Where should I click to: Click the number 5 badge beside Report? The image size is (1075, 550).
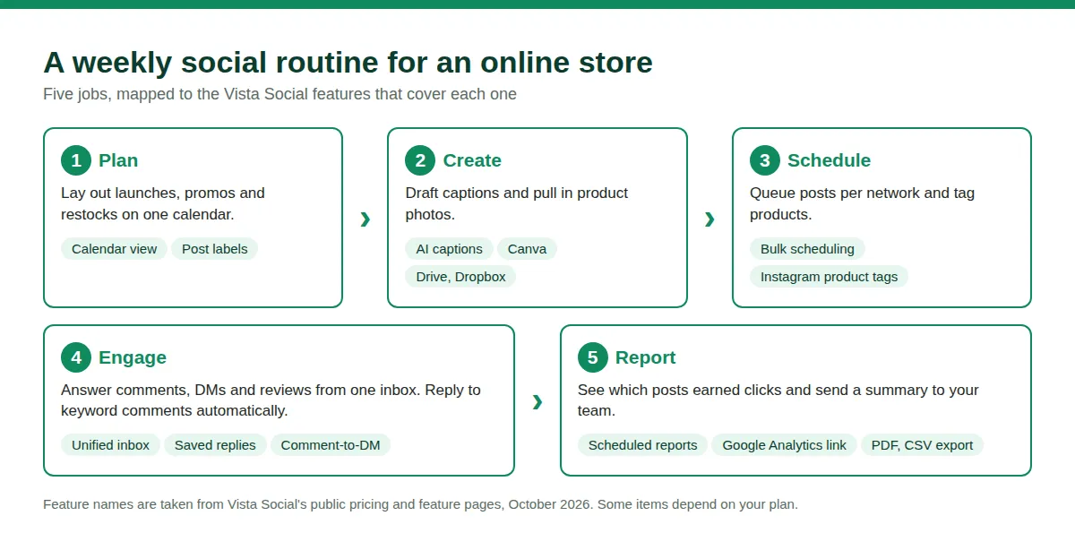(x=593, y=357)
